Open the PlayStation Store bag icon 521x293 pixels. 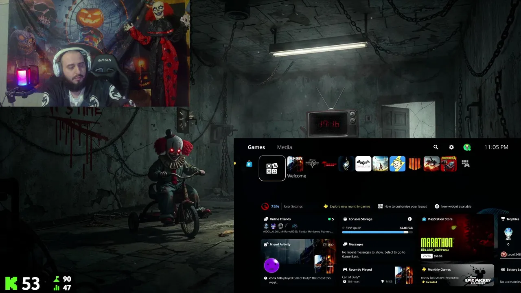(249, 164)
